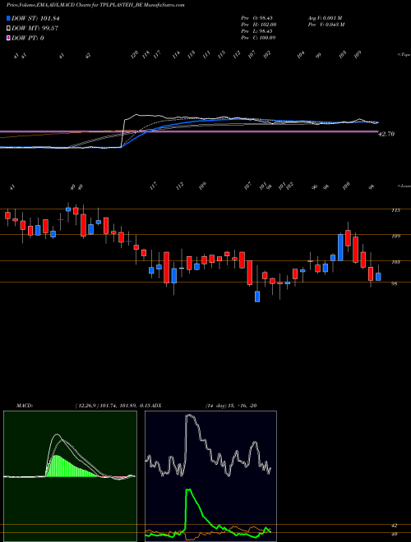Click the 42.70 price label on EMA chart
This screenshot has height=542, width=411.
point(386,134)
